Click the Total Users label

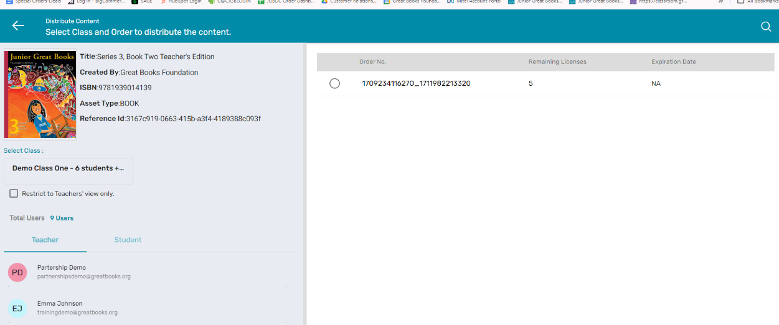tap(27, 218)
